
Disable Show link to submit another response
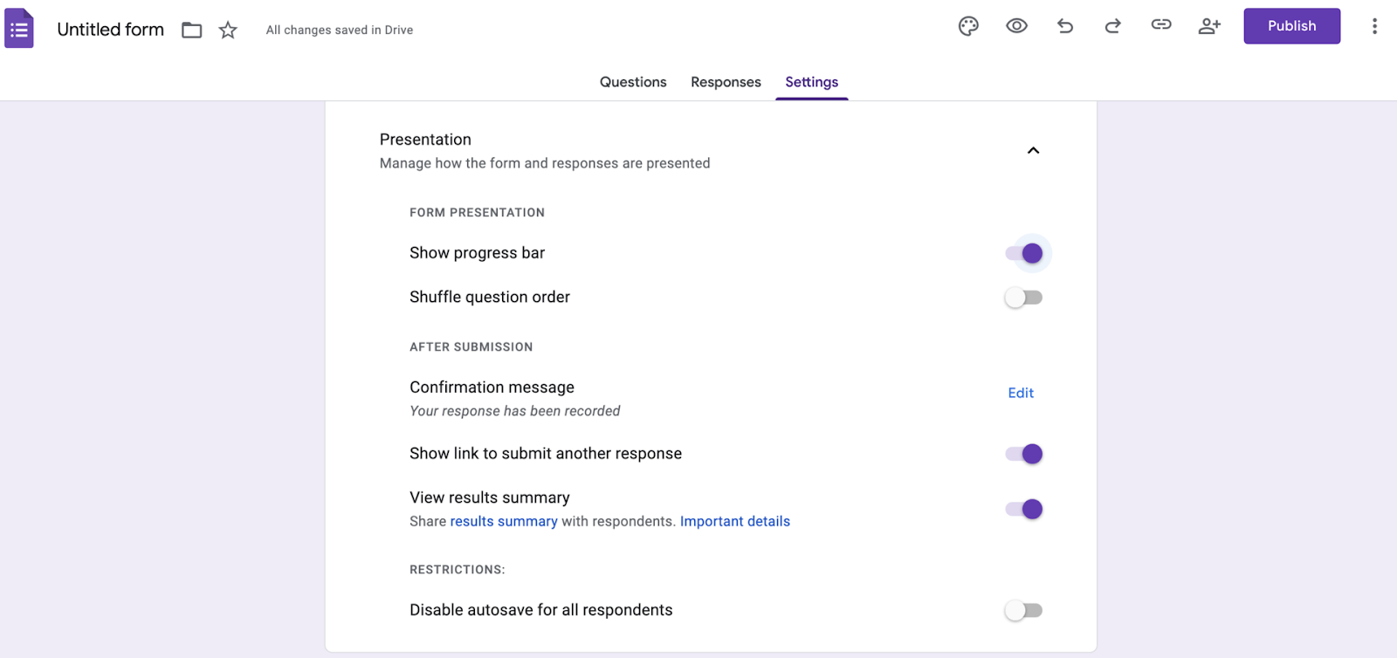(1024, 454)
